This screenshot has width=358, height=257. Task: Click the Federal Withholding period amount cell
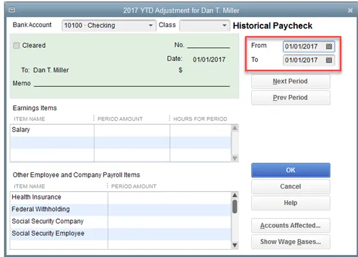coord(169,209)
